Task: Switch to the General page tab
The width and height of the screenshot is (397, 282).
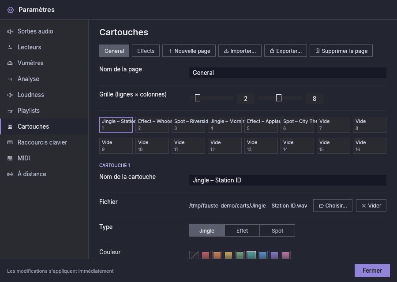Action: pyautogui.click(x=114, y=51)
